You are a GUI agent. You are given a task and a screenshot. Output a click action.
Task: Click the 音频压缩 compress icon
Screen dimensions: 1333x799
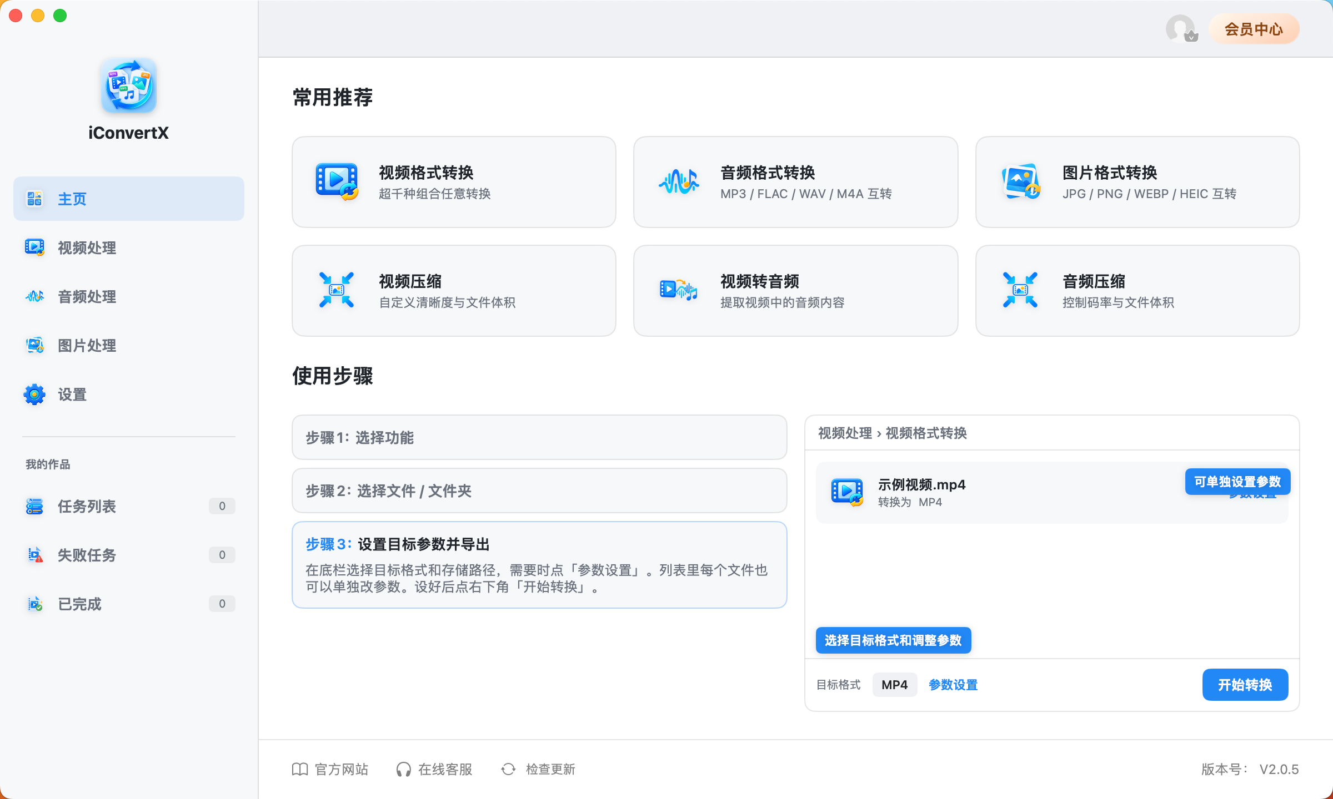coord(1020,290)
